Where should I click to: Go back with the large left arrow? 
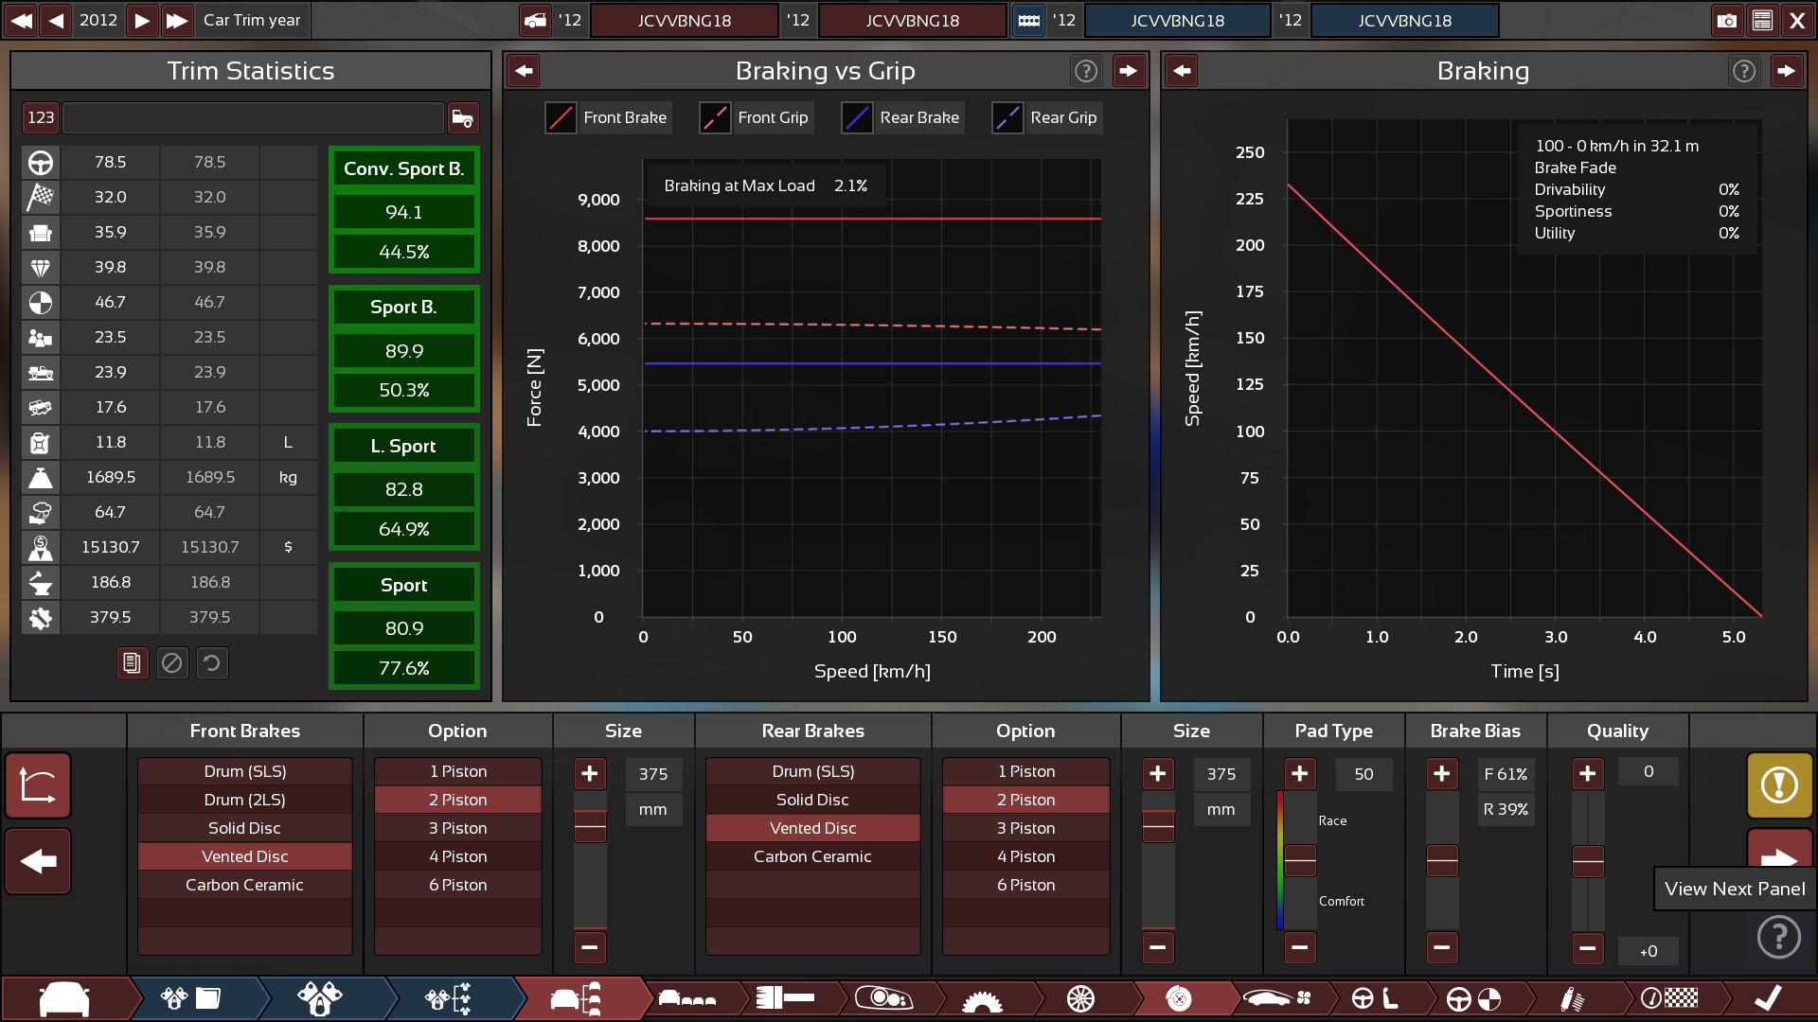click(39, 861)
